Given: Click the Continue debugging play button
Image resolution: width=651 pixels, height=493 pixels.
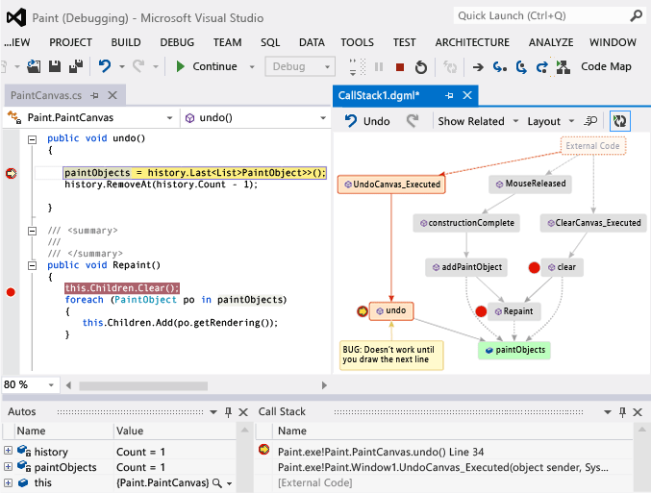Looking at the screenshot, I should pos(180,66).
